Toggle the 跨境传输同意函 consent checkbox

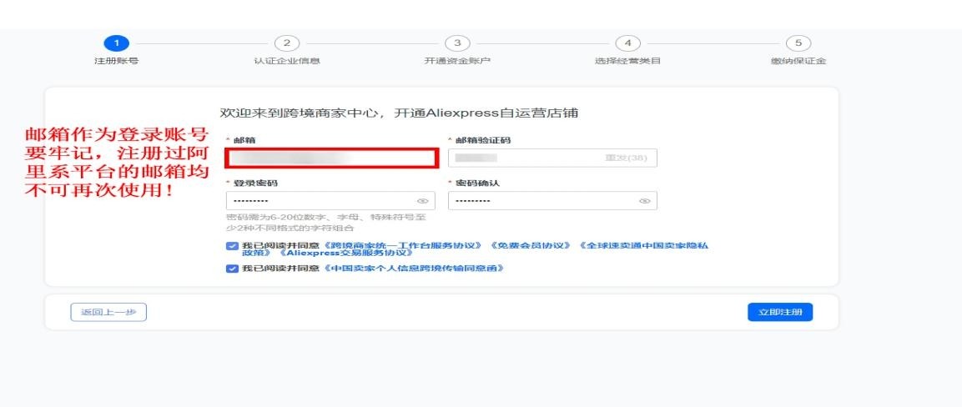[232, 269]
